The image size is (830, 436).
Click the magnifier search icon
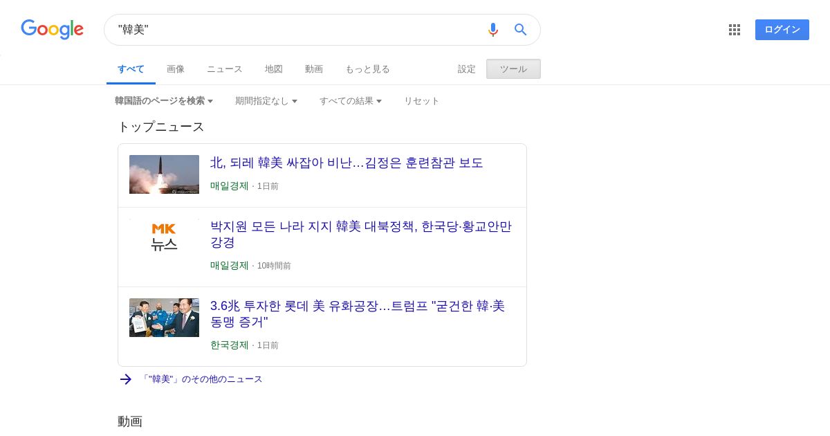[521, 30]
